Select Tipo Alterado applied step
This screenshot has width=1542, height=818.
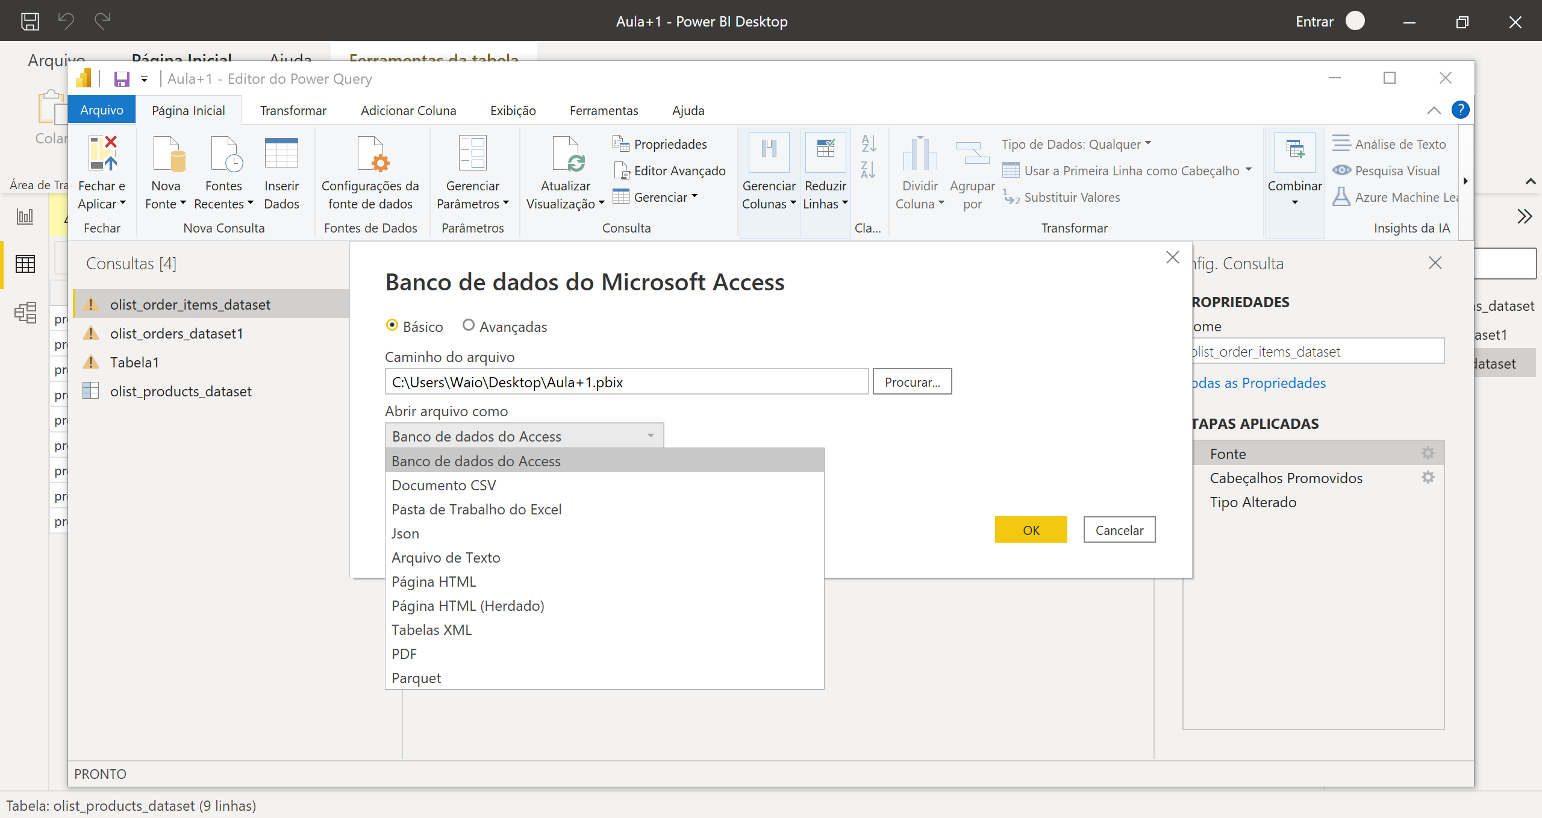click(1318, 502)
